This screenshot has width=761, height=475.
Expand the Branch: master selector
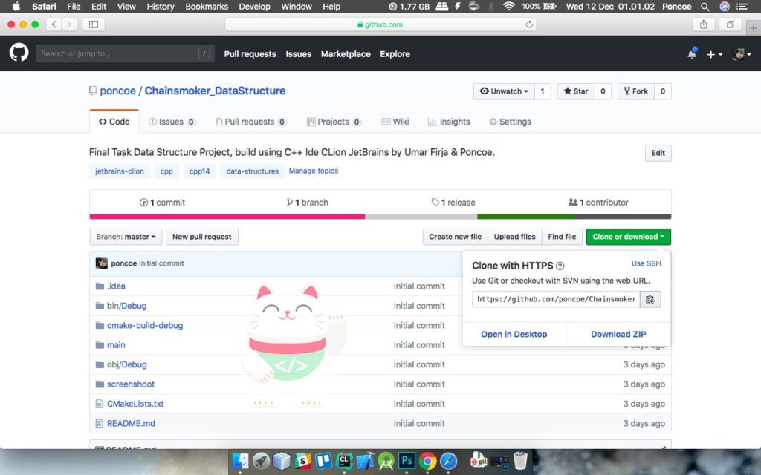pyautogui.click(x=126, y=237)
